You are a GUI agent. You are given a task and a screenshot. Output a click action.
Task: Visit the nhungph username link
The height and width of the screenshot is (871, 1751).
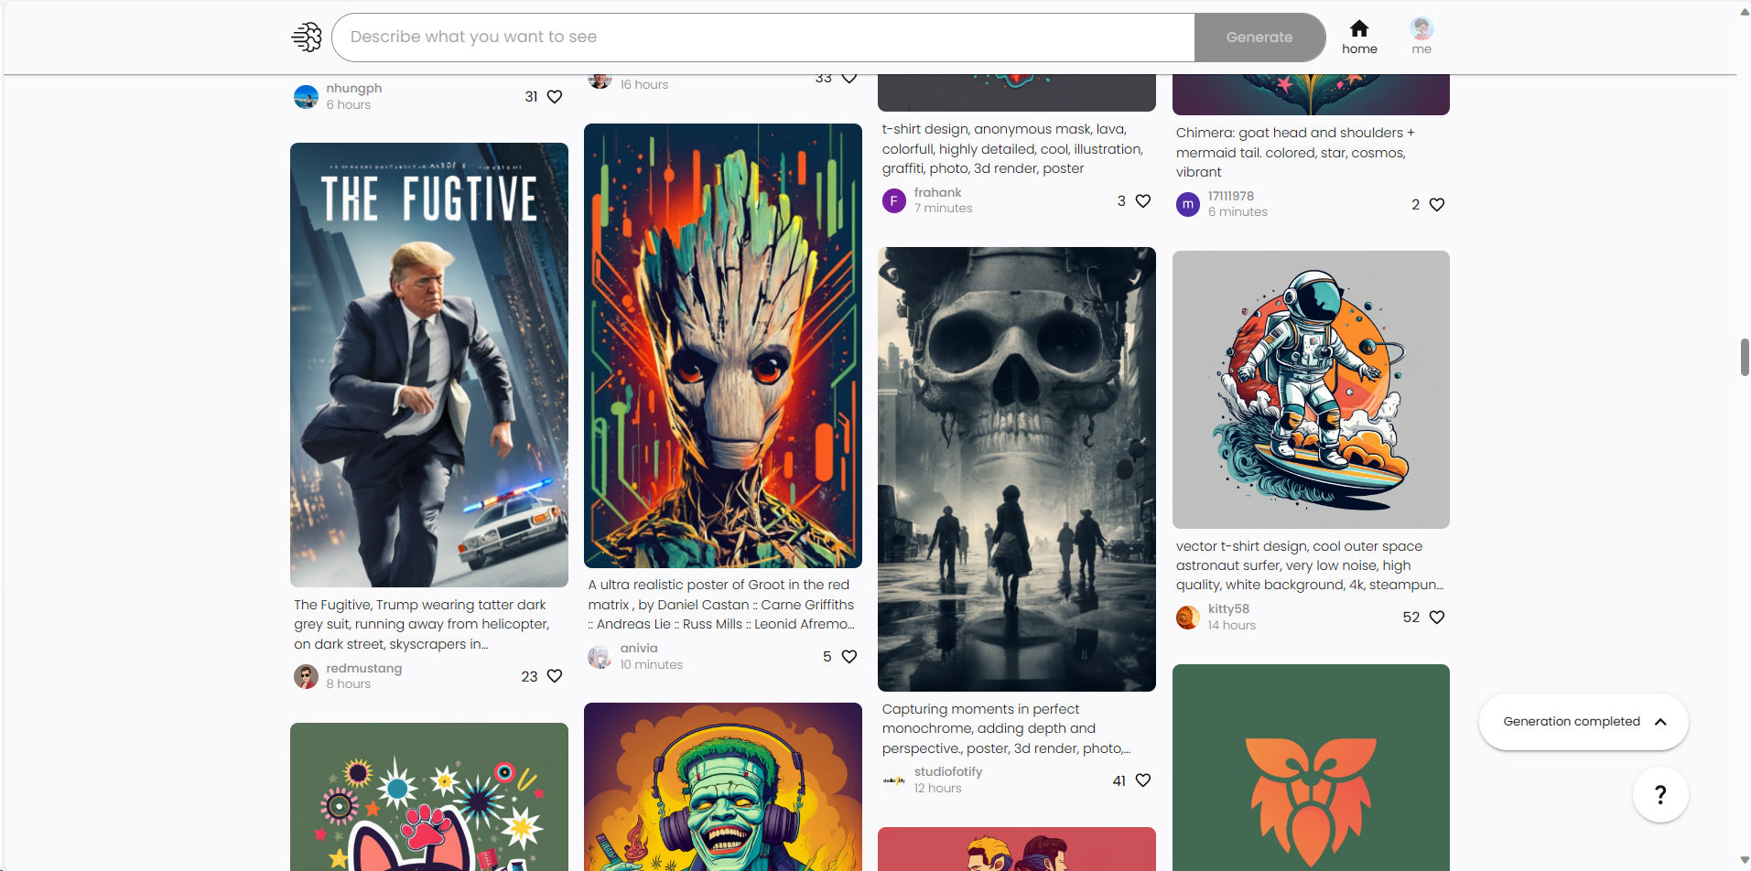tap(354, 88)
